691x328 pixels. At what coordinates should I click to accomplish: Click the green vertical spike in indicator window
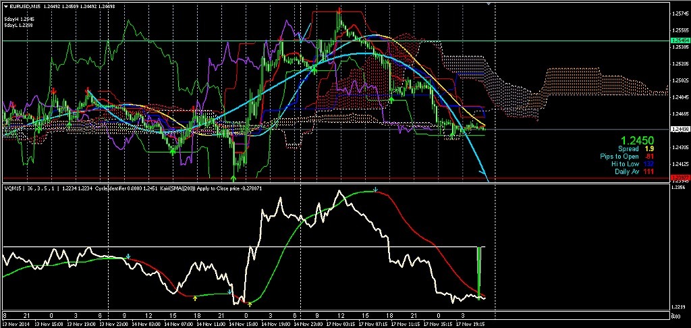tap(479, 272)
